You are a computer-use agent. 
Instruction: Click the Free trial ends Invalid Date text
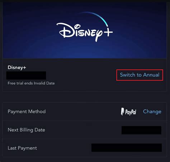click(x=31, y=83)
